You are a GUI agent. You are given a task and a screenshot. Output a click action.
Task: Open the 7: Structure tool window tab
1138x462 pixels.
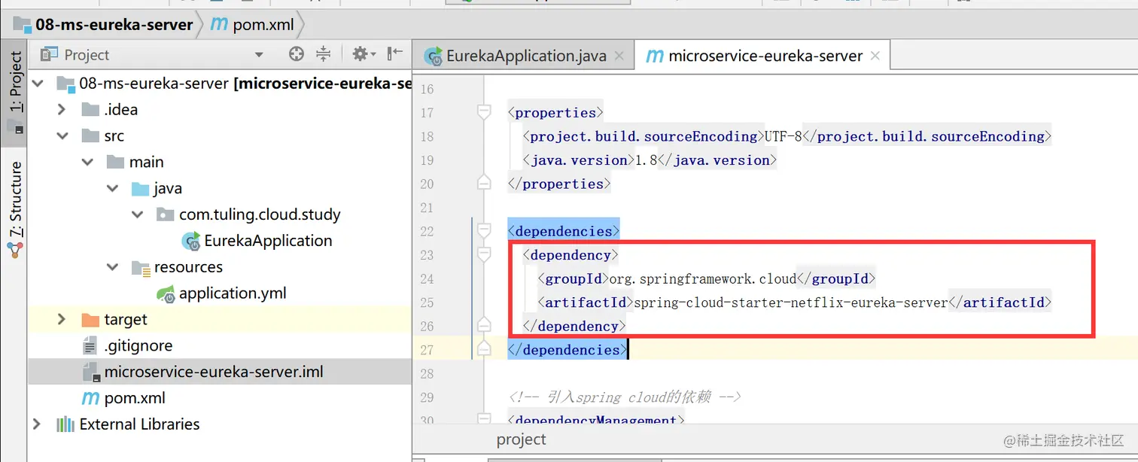click(15, 209)
